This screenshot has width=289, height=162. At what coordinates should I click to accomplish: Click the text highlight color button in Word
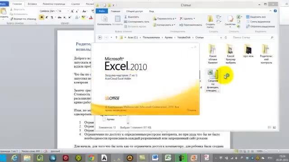84,17
